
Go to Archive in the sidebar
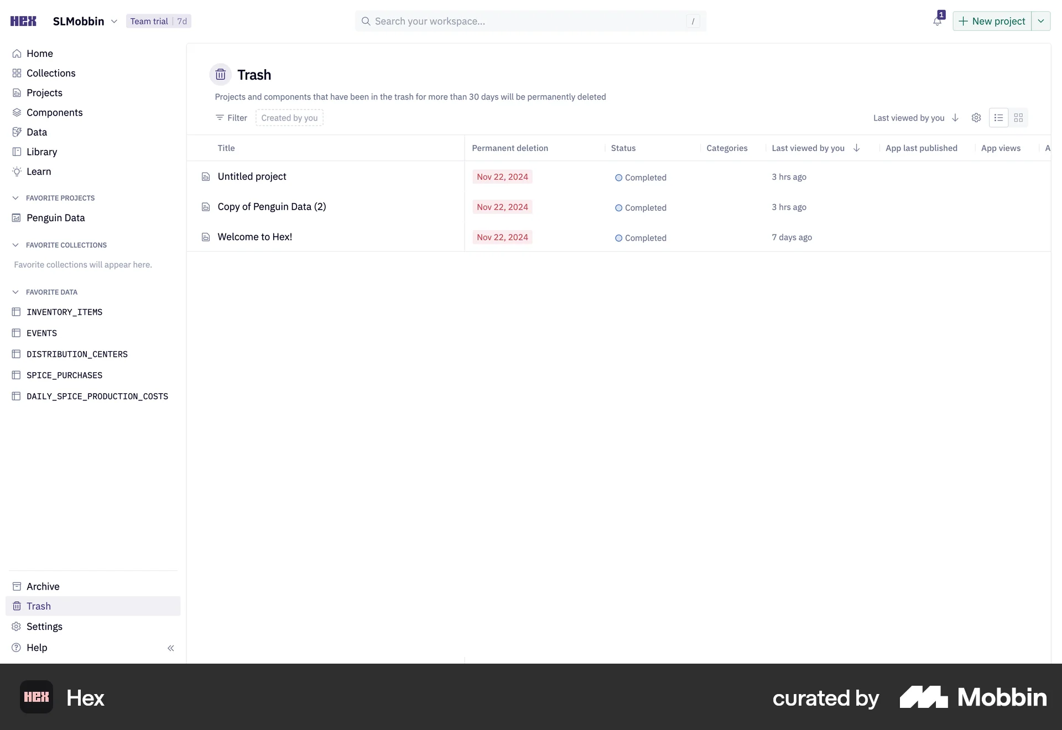click(x=43, y=587)
